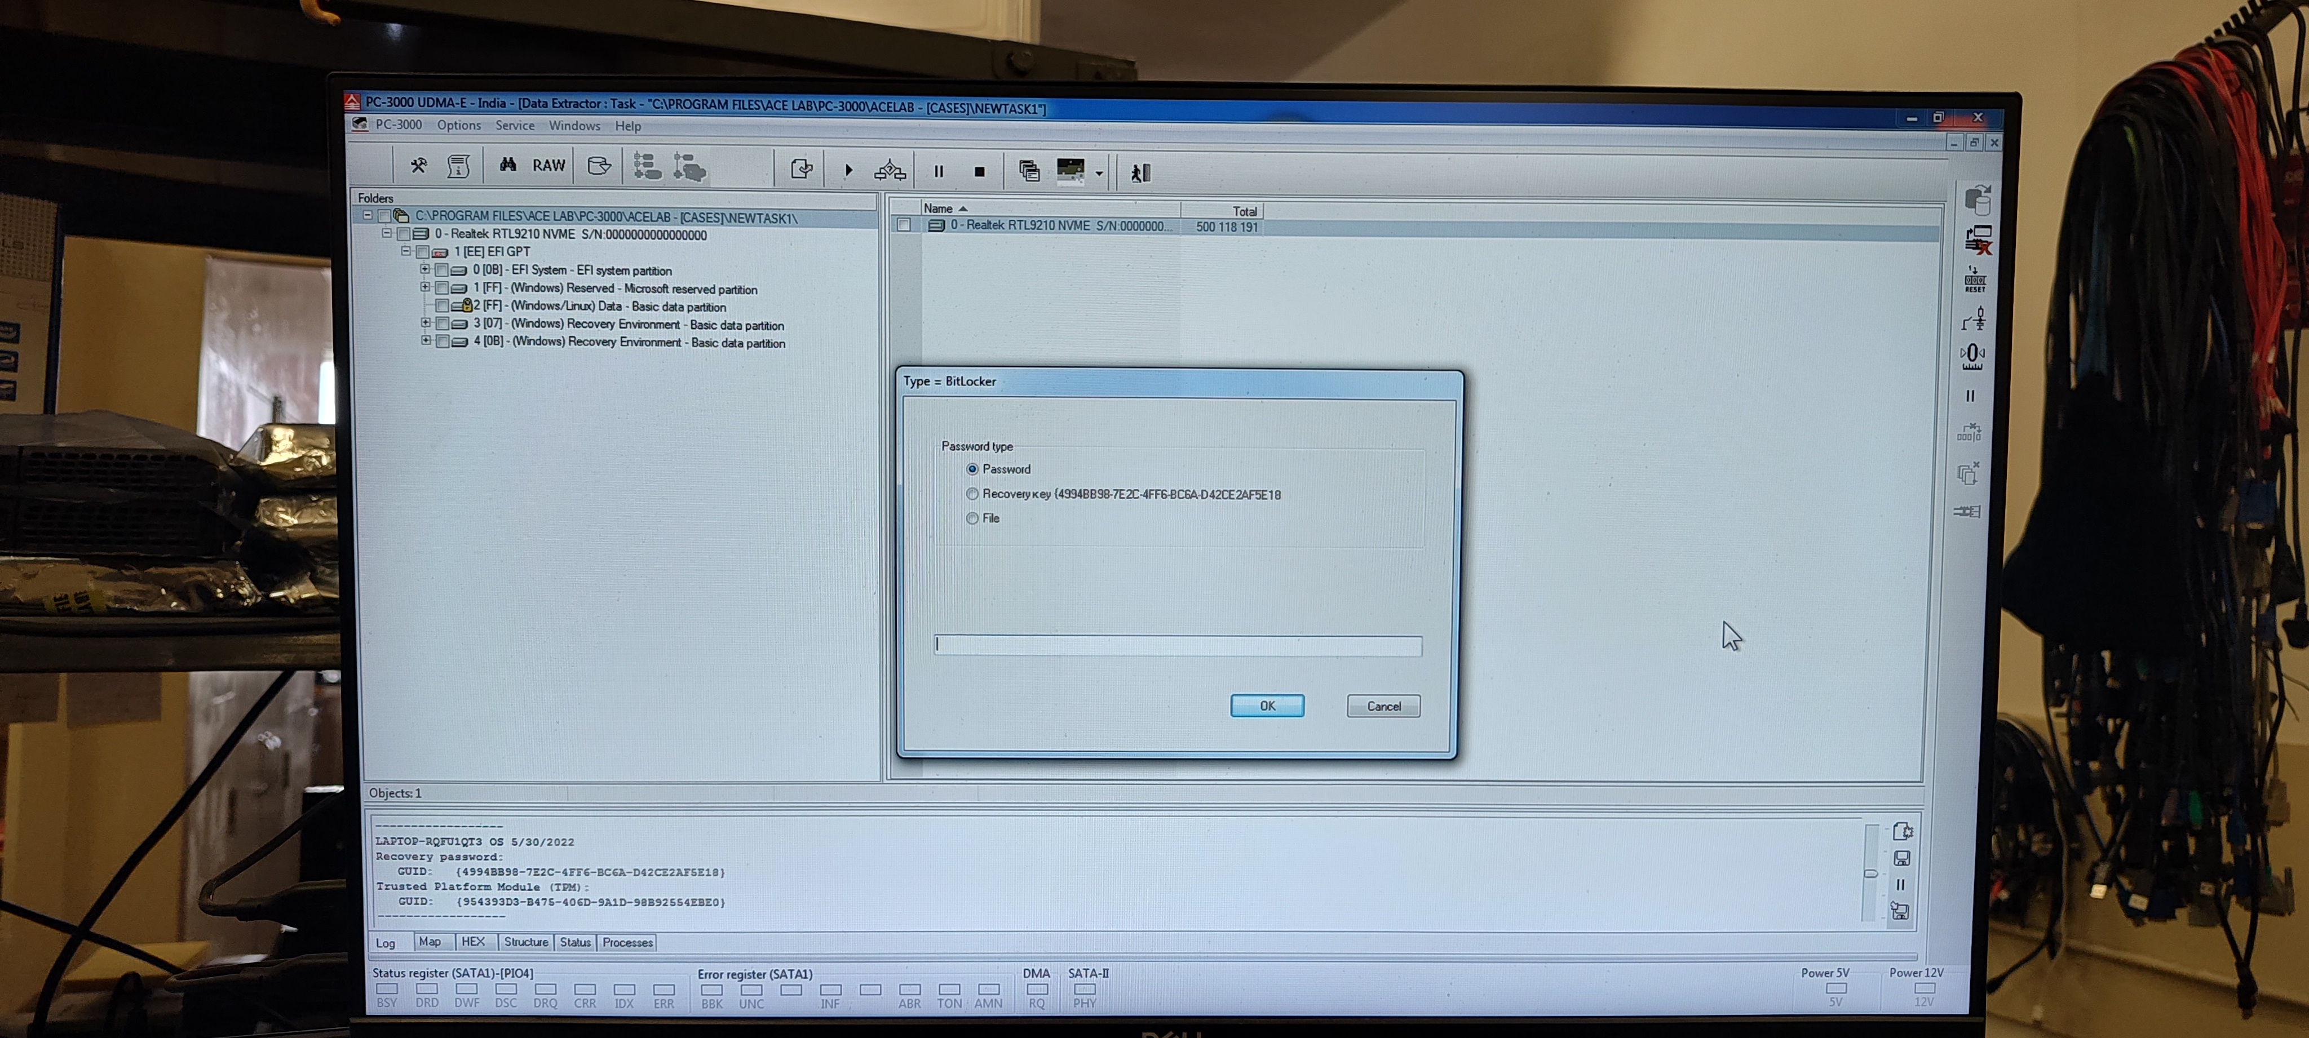Tick the checkbox for the NEWTASK1 root folder

pyautogui.click(x=384, y=216)
